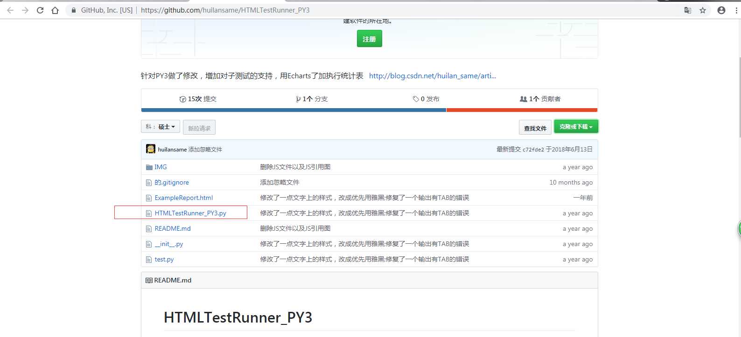The image size is (741, 337).
Task: Click the 新拉请求 new pull request button
Action: coord(199,128)
